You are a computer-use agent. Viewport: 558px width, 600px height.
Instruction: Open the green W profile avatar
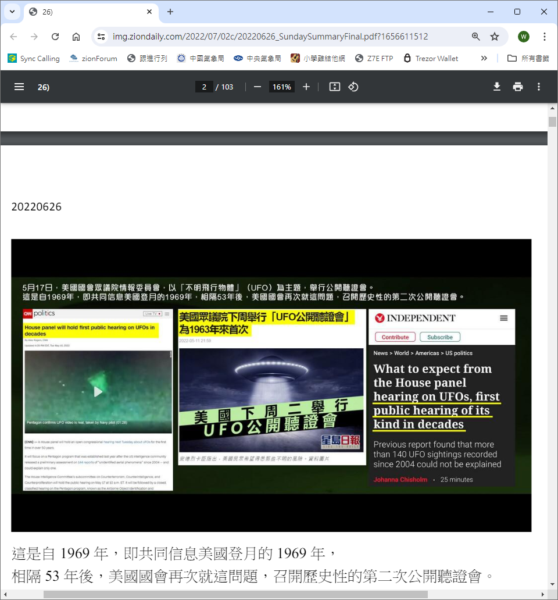click(524, 37)
